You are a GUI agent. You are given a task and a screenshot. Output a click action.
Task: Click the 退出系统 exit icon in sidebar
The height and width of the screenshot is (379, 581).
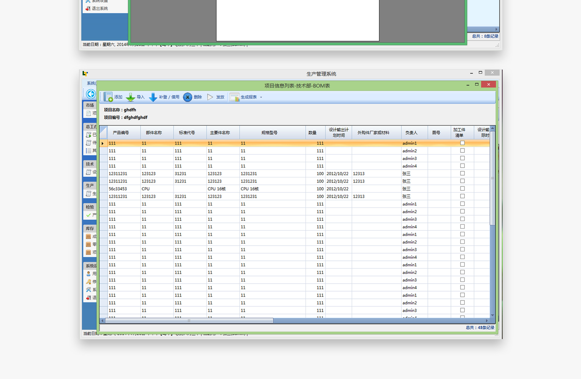tap(88, 8)
